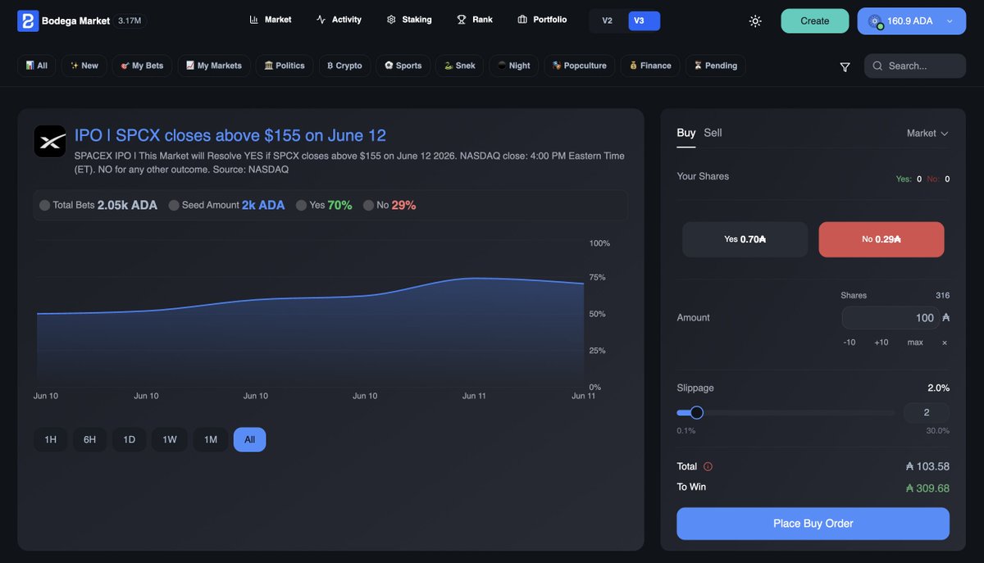984x563 pixels.
Task: Filter by Finance category
Action: pyautogui.click(x=650, y=66)
